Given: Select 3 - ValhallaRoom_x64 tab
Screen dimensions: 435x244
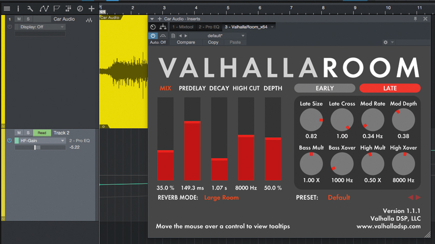Looking at the screenshot, I should point(246,27).
